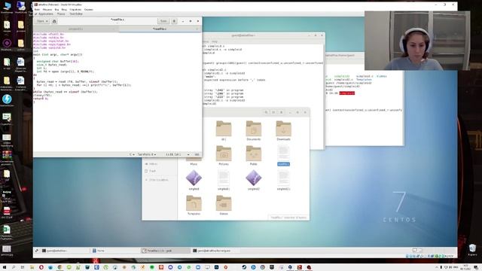The width and height of the screenshot is (482, 271).
Task: Open the gedit Open dropdown button
Action: point(42,21)
